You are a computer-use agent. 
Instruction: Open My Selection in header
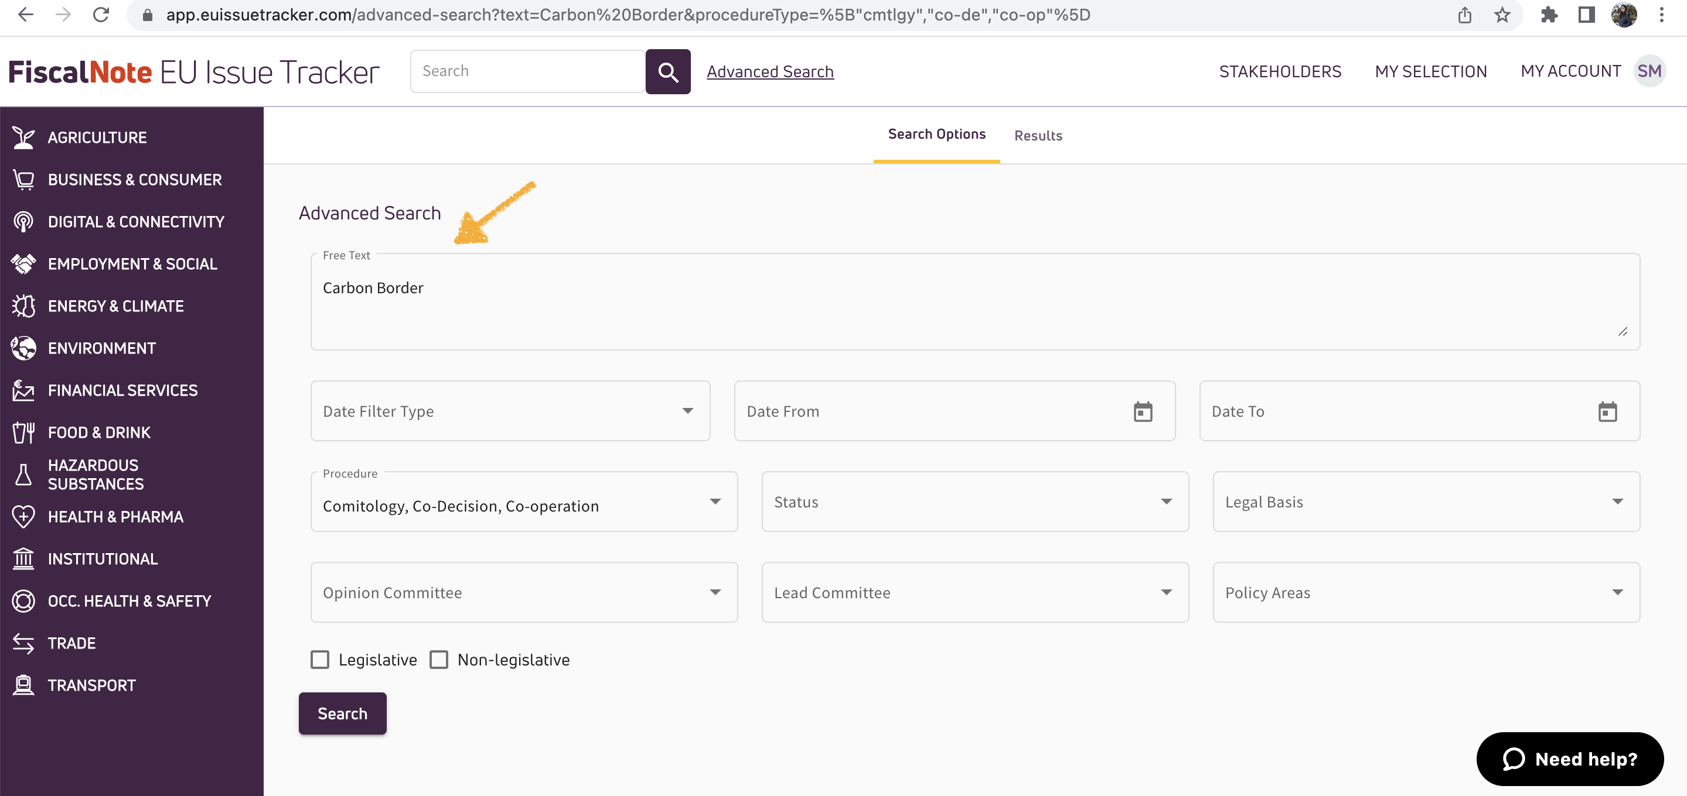tap(1431, 71)
